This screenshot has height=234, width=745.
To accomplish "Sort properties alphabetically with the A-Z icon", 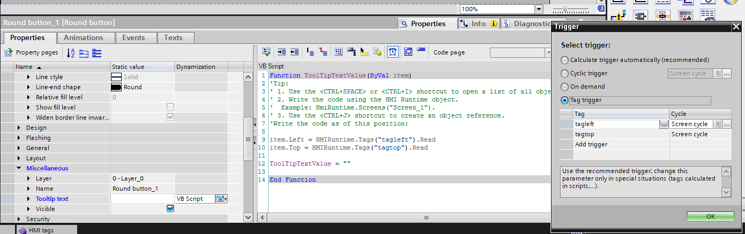I will tap(71, 53).
